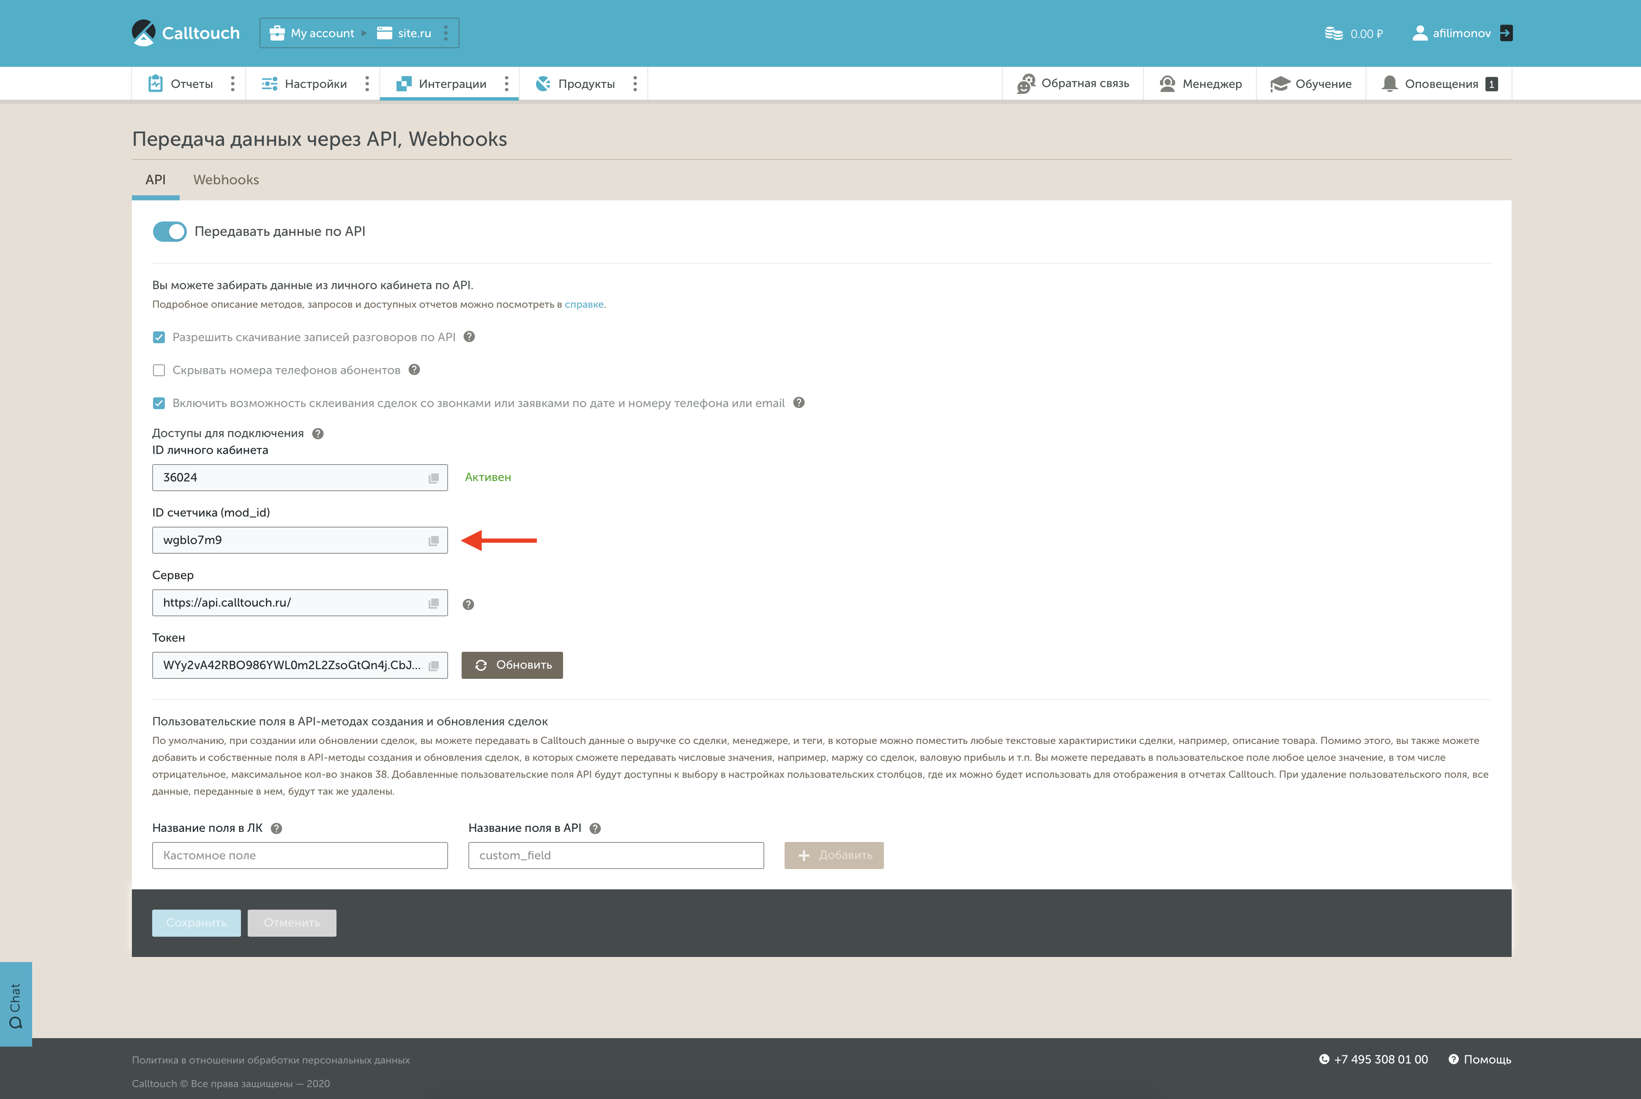Uncheck Включить возможность склеивания сделок
Screen dimensions: 1641x1099
point(159,403)
